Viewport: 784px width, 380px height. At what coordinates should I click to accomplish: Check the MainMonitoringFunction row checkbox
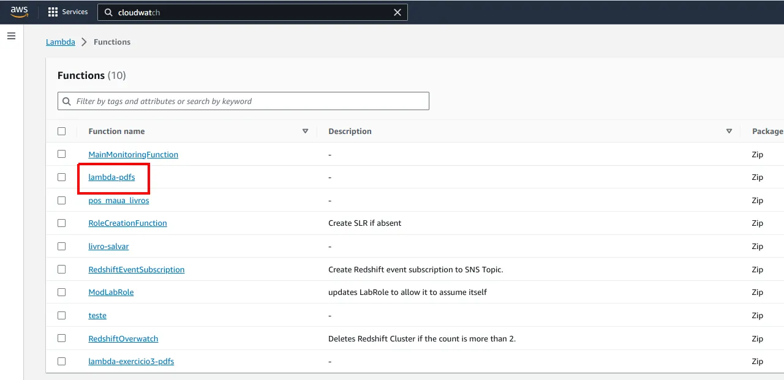click(61, 154)
